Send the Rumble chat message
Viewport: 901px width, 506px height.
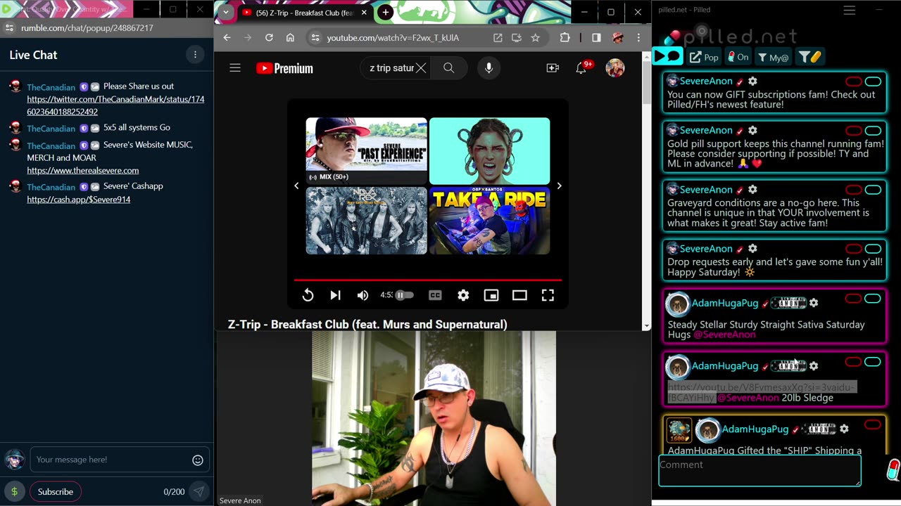pos(199,491)
